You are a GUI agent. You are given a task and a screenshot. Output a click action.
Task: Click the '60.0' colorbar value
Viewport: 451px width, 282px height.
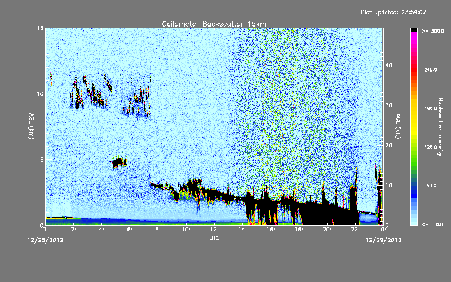431,186
